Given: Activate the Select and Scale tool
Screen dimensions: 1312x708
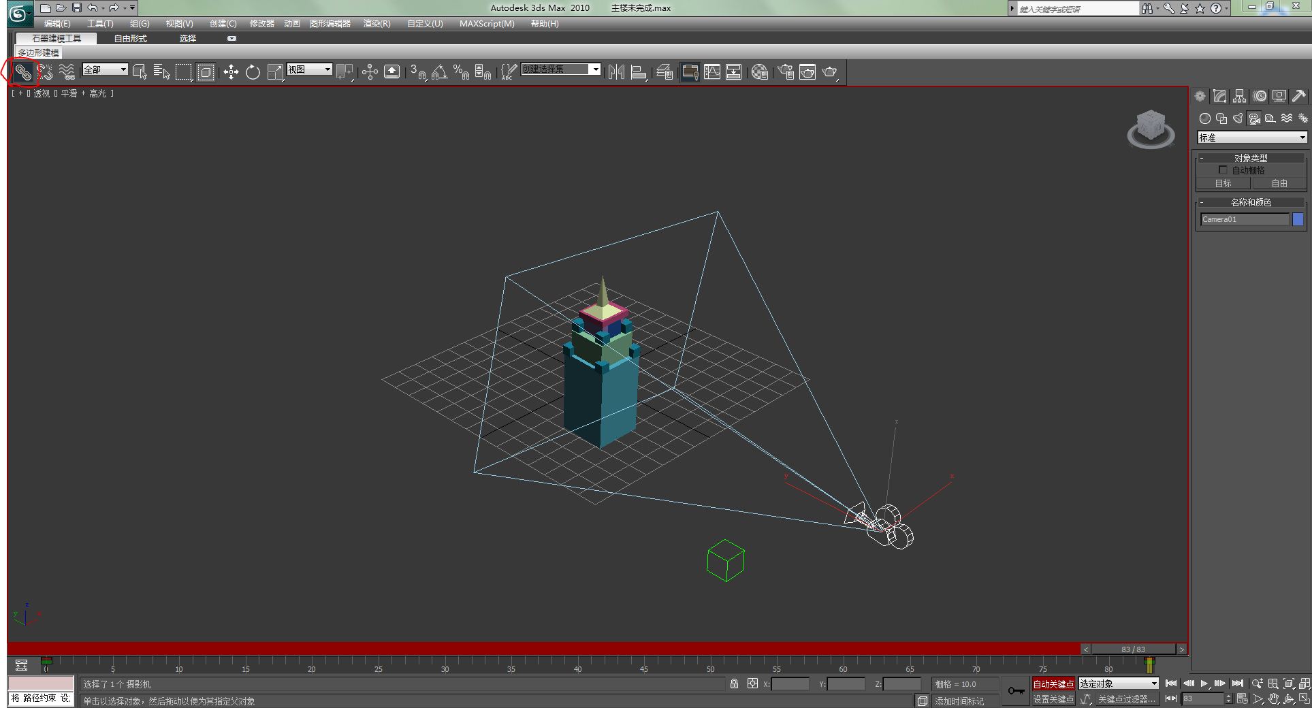Looking at the screenshot, I should [275, 72].
